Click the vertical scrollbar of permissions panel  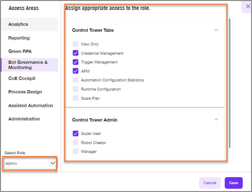coord(230,83)
